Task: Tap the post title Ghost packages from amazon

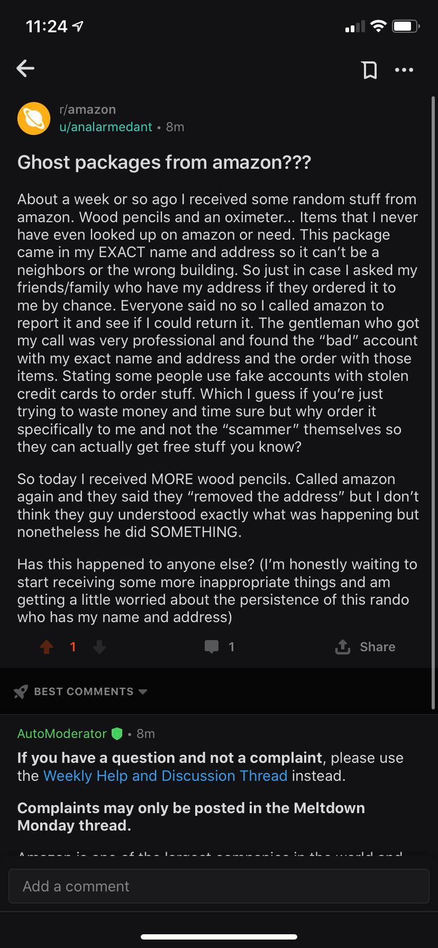Action: tap(164, 162)
